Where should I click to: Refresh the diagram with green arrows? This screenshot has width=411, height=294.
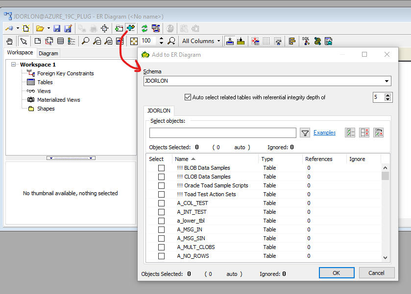(145, 28)
